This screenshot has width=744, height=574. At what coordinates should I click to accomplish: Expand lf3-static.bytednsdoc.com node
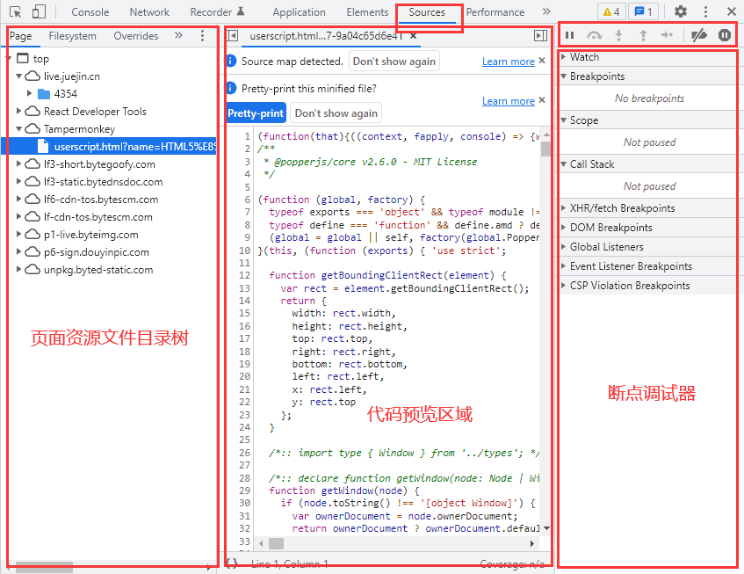[x=19, y=181]
